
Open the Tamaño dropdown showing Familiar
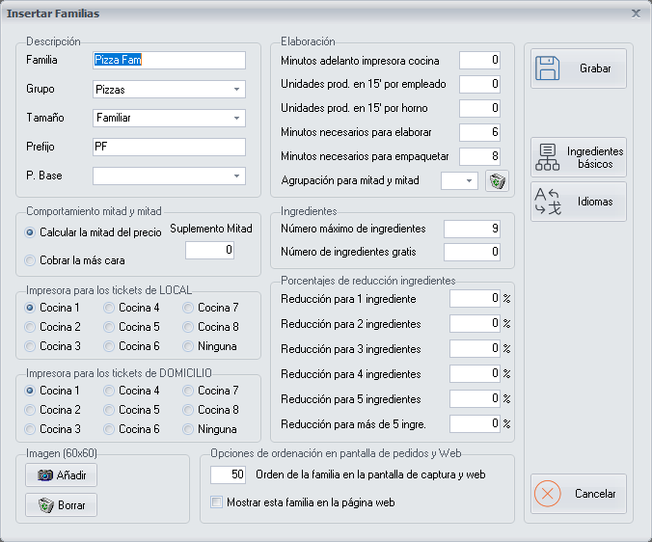(x=237, y=119)
